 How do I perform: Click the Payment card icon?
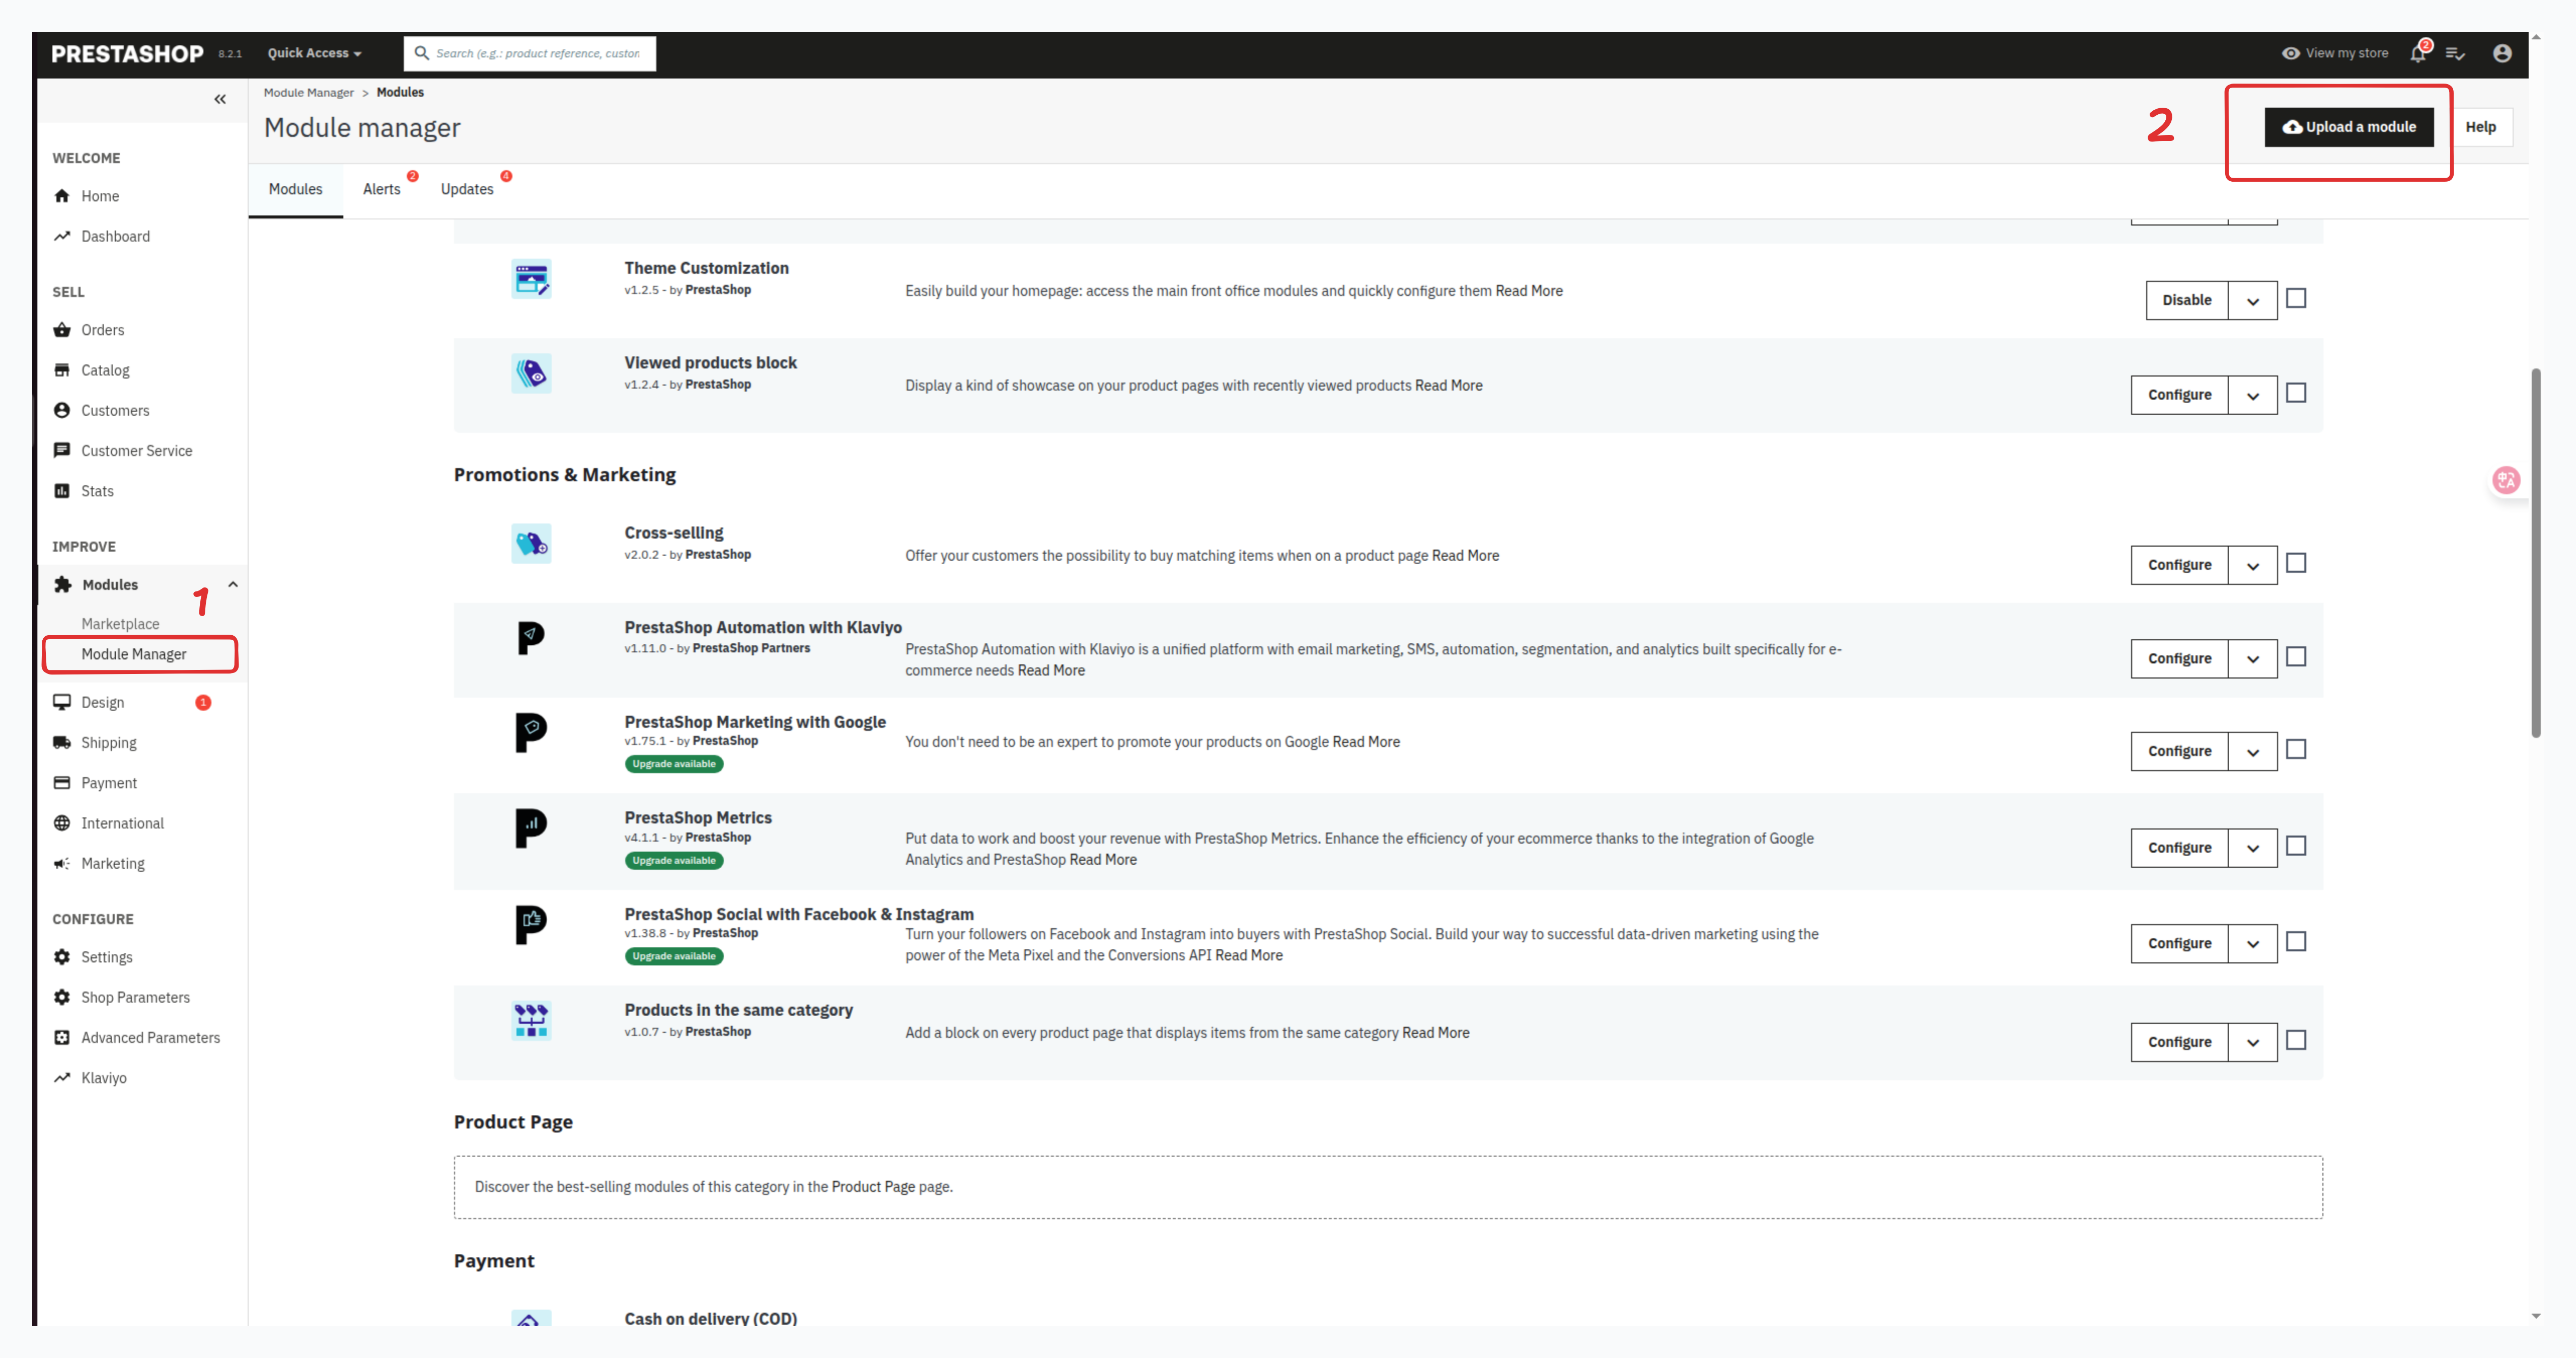point(62,783)
